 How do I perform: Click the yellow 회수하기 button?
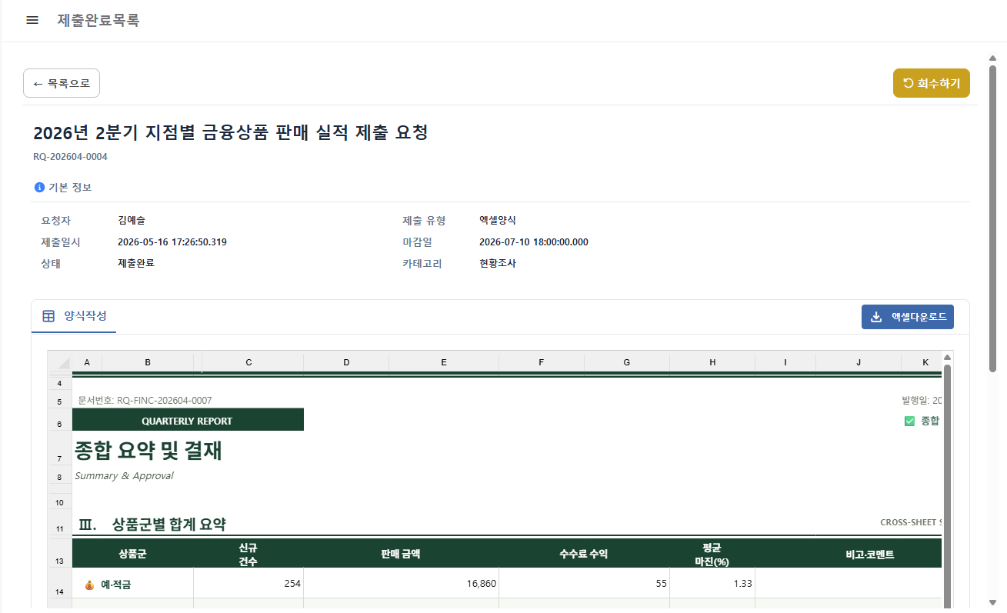point(932,83)
